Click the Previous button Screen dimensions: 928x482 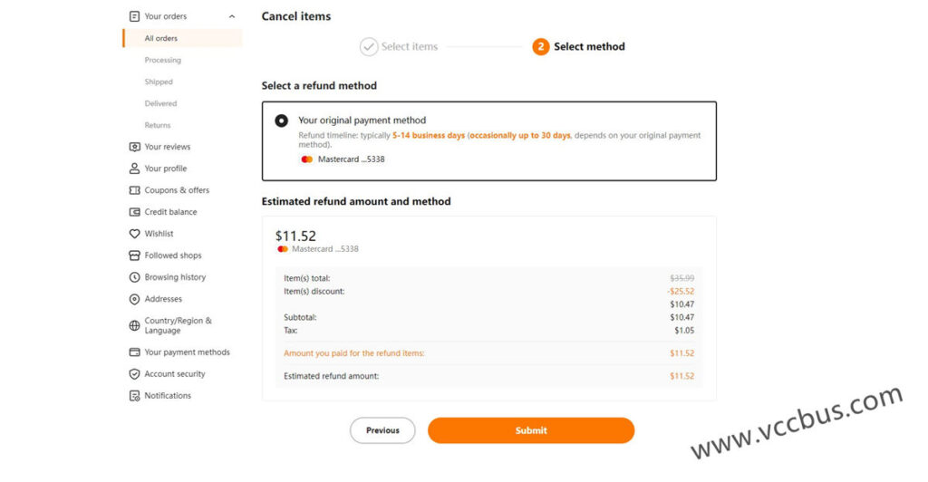pyautogui.click(x=382, y=430)
